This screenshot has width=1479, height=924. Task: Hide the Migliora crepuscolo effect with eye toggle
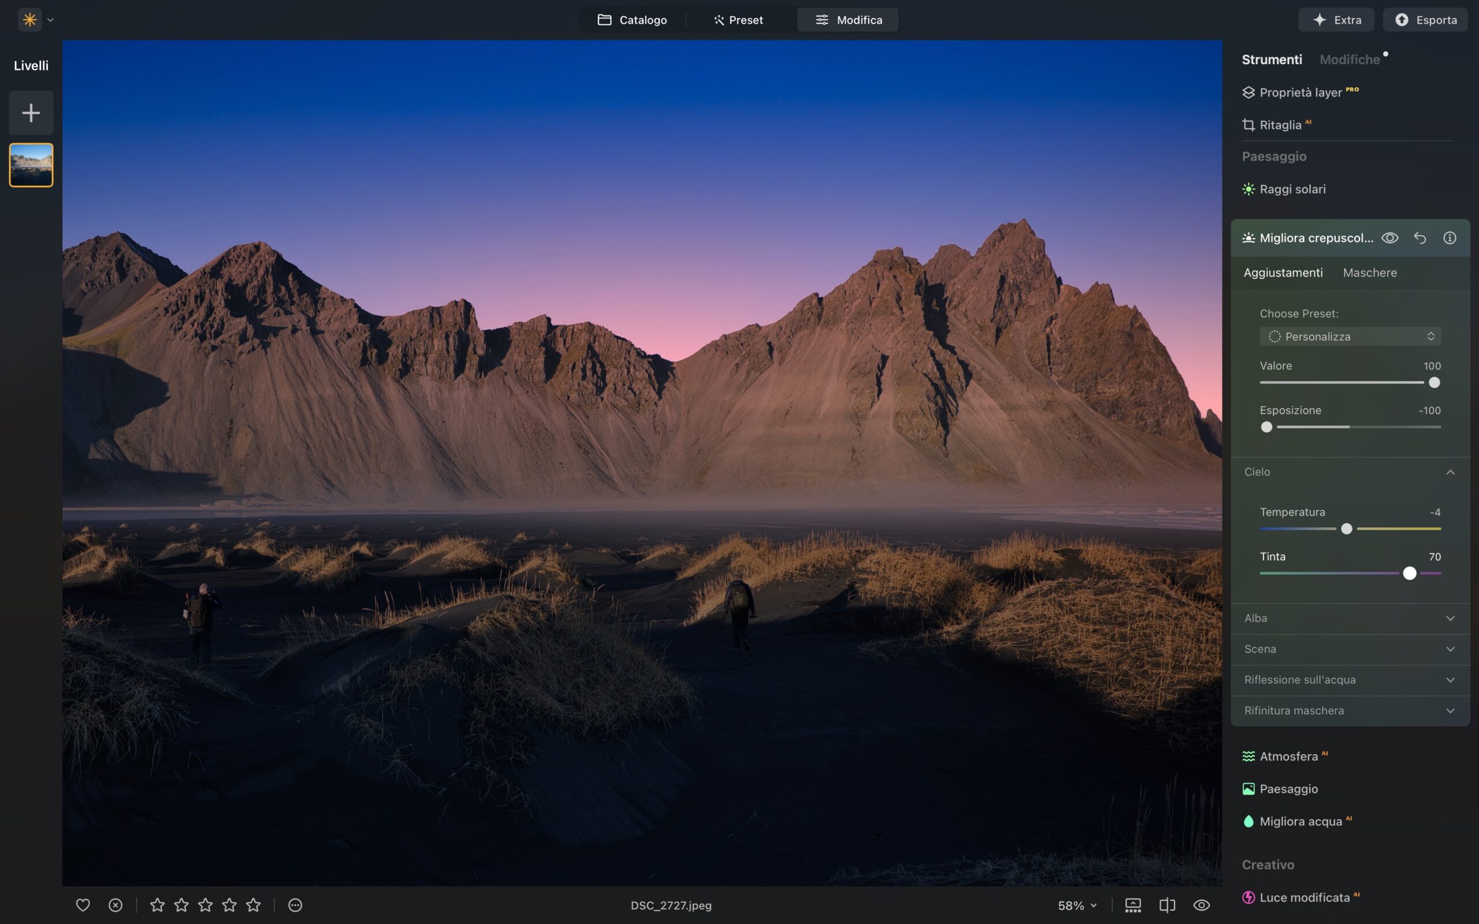(1390, 238)
